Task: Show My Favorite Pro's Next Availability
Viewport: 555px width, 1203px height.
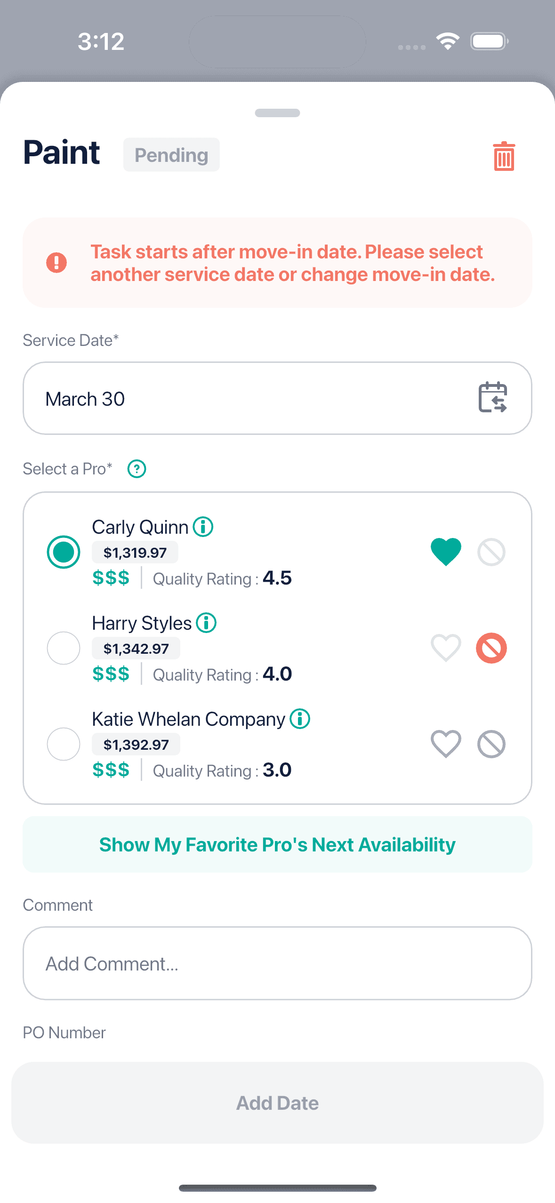Action: pos(277,844)
